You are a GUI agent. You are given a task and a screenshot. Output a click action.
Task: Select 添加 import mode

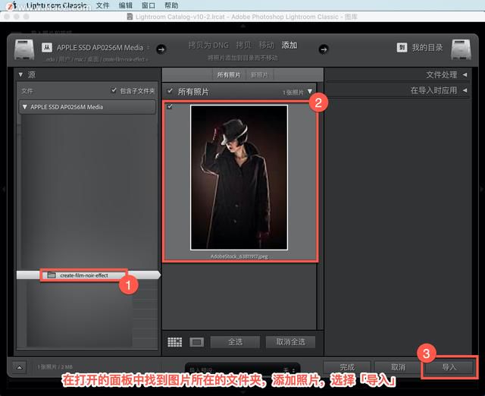[x=289, y=46]
